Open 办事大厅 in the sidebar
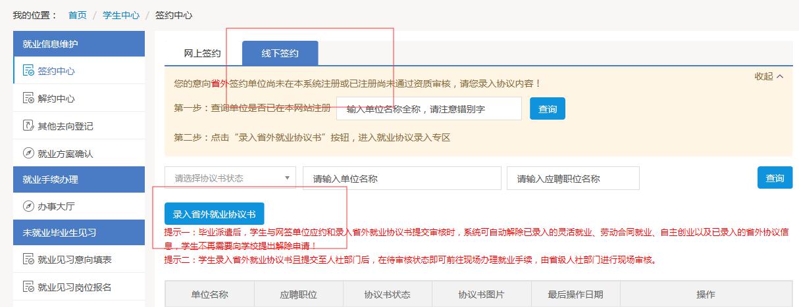Screen dimensions: 799x307 click(x=79, y=206)
